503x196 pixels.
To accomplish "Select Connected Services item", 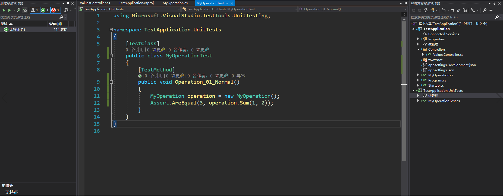I will point(444,34).
